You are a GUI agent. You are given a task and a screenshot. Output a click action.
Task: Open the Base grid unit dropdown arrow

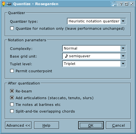[x=123, y=56]
